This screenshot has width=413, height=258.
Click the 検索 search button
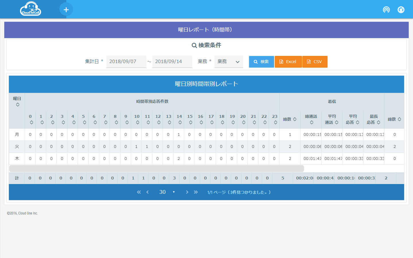click(x=261, y=62)
